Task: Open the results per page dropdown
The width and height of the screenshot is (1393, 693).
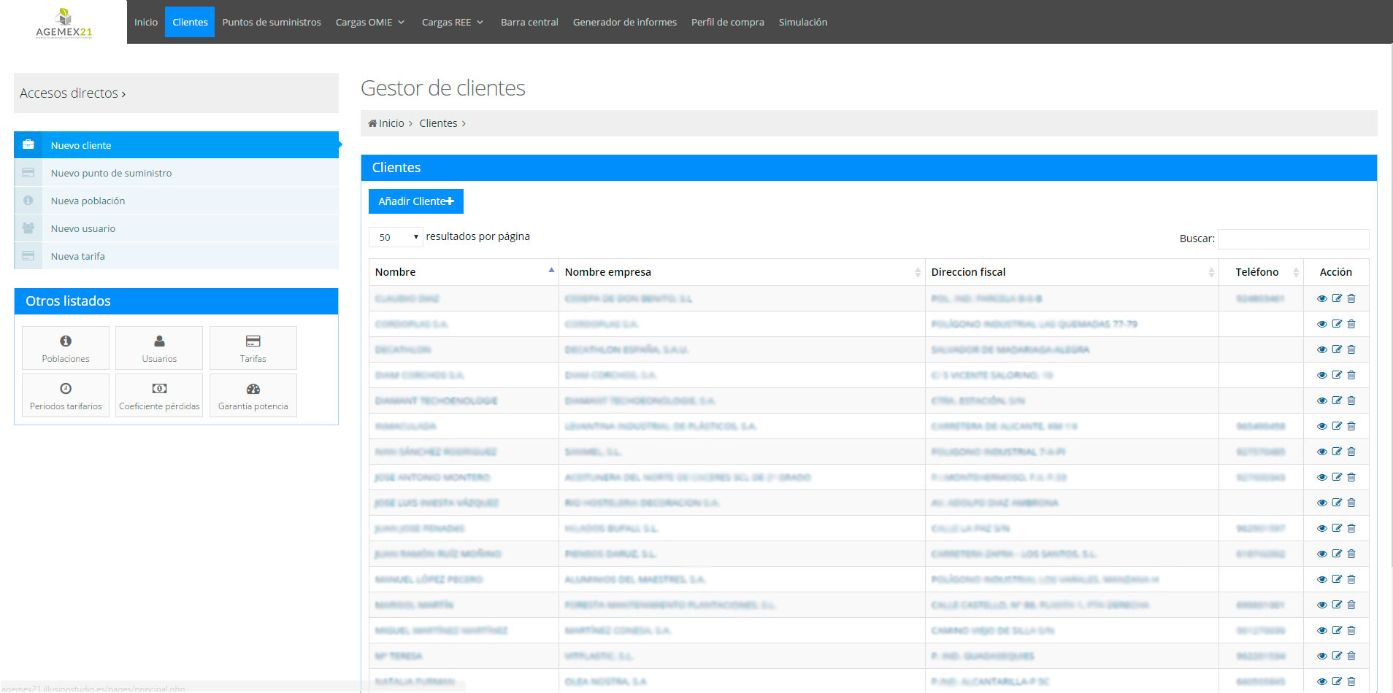Action: coord(396,237)
